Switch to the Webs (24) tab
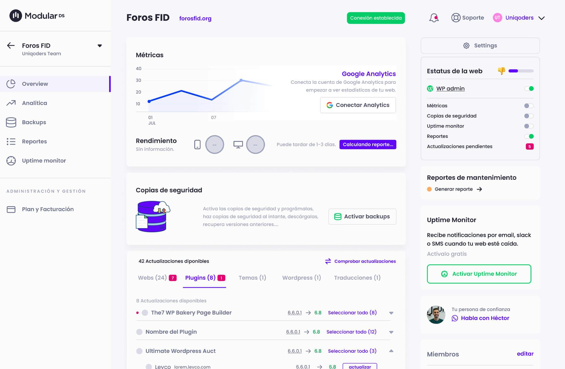Screen dimensions: 565x369 point(152,278)
